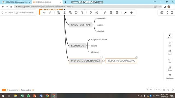This screenshot has width=175, height=98.
Task: Click the magic wand toolbar icon
Action: coord(126,13)
